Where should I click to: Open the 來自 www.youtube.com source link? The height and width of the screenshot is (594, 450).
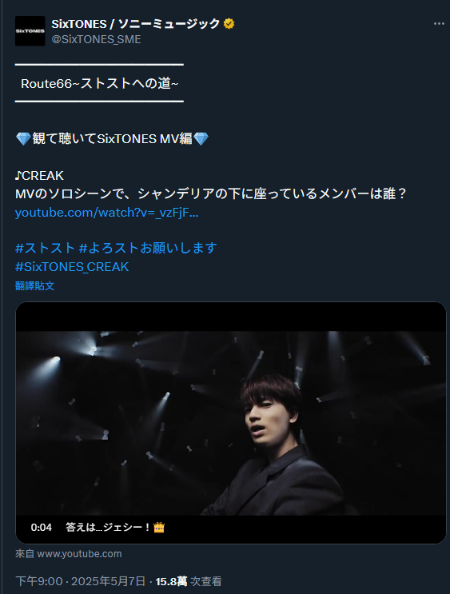69,554
